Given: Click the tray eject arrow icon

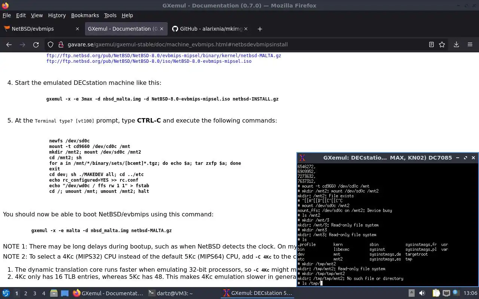Looking at the screenshot, I should click(x=411, y=293).
